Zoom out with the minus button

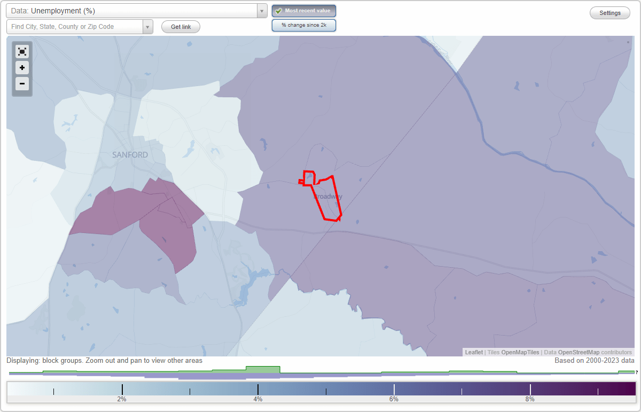point(22,83)
